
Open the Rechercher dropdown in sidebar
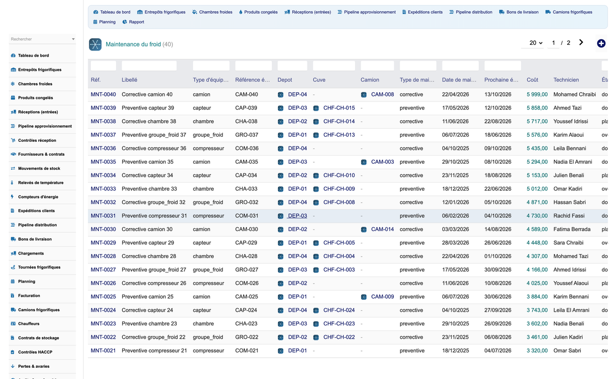coord(42,39)
